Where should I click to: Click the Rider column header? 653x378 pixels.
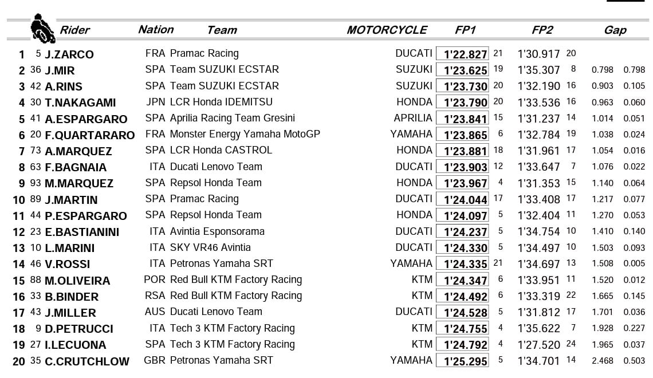[75, 30]
